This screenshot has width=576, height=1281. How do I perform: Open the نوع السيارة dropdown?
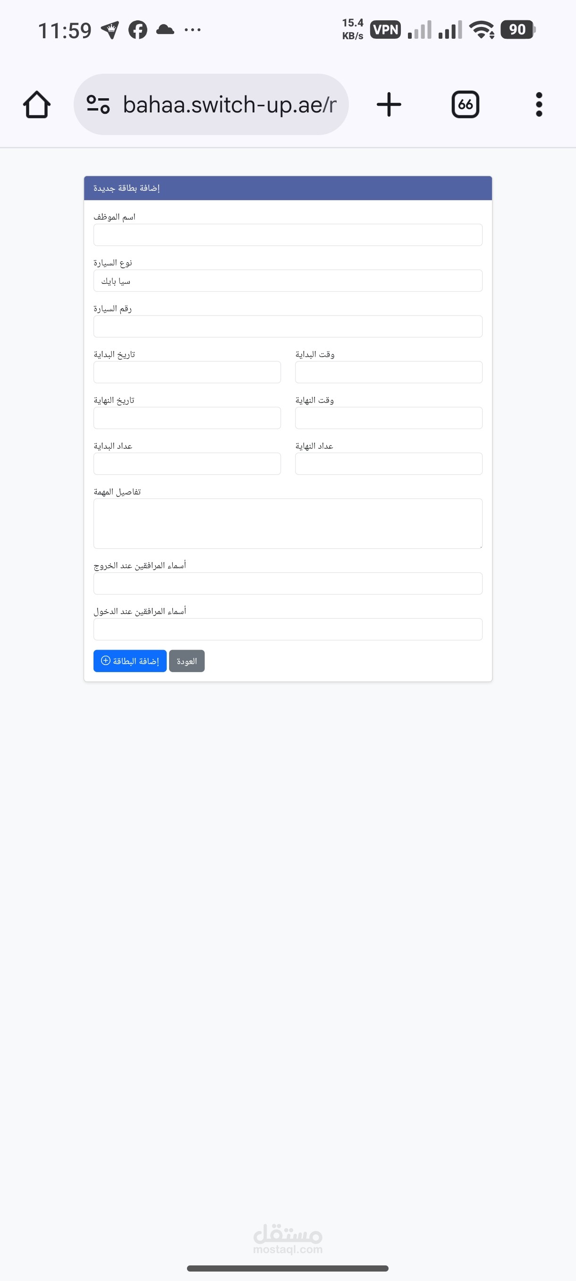pos(288,281)
